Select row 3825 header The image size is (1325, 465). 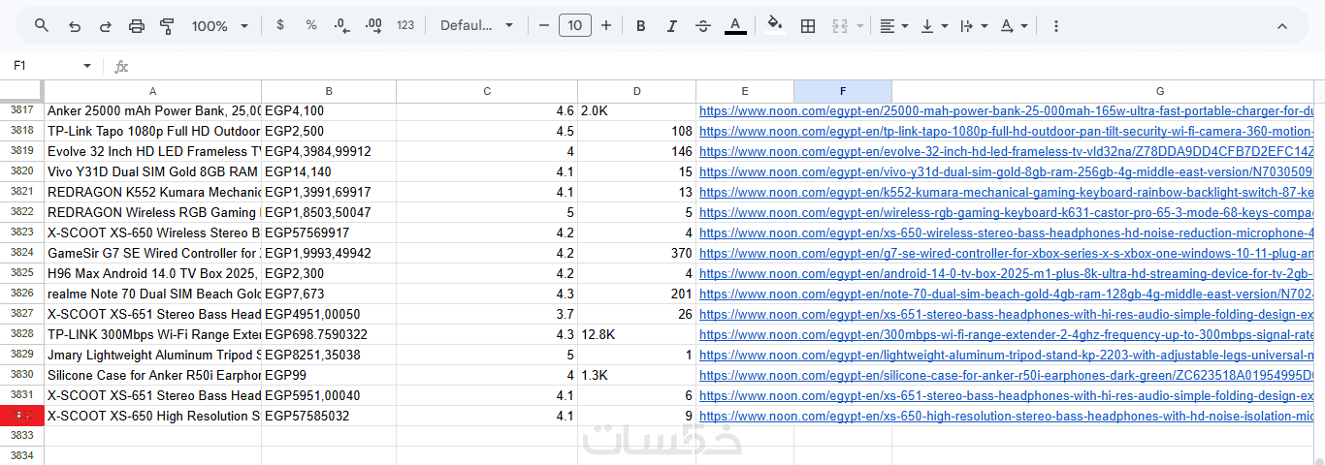click(21, 273)
